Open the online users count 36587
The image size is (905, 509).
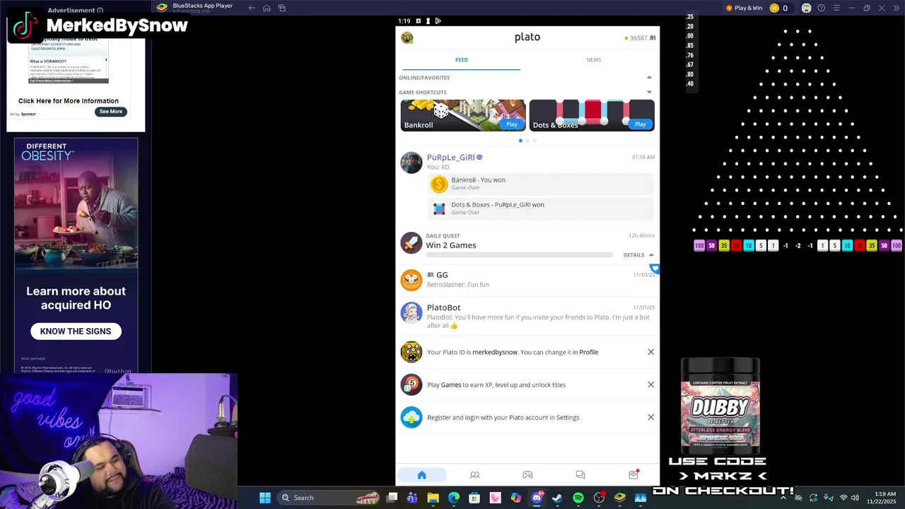(x=640, y=38)
